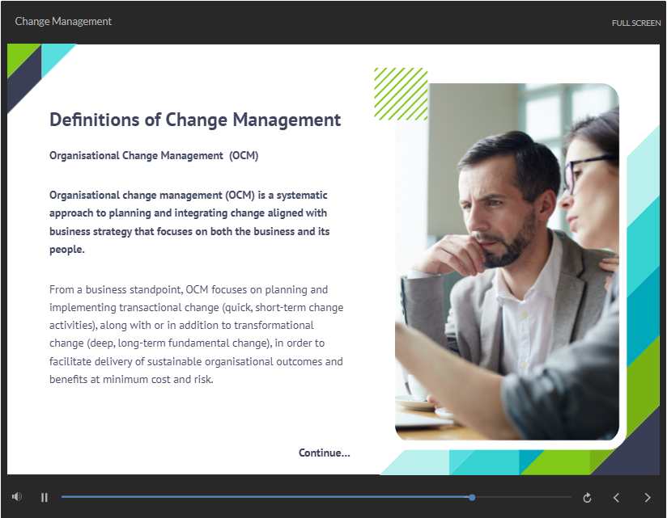Viewport: 667px width, 518px height.
Task: Click the paragraph starting 'From a business standpoint'
Action: click(x=196, y=334)
